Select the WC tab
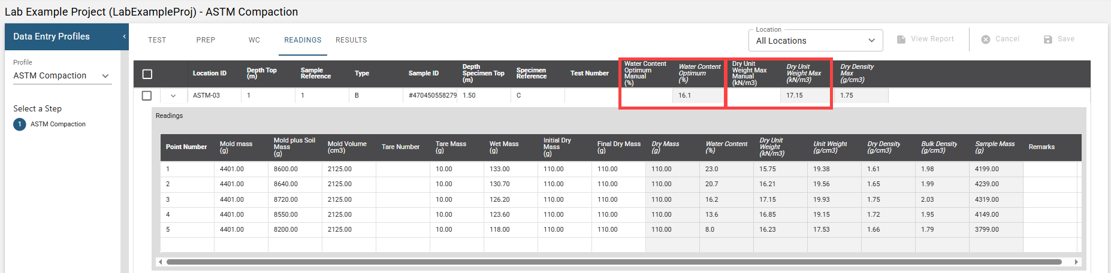The width and height of the screenshot is (1111, 273). pyautogui.click(x=254, y=40)
